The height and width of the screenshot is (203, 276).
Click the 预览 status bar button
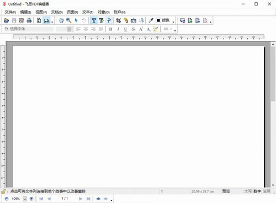click(x=226, y=191)
